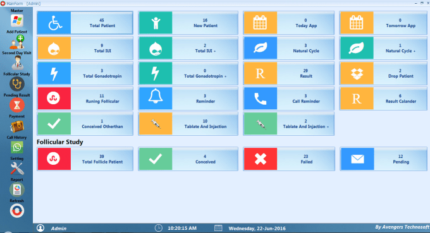
Task: Click the Conceived Otherthan checkmark icon
Action: click(x=54, y=124)
